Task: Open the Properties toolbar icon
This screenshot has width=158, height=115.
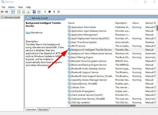Action: (x=19, y=12)
